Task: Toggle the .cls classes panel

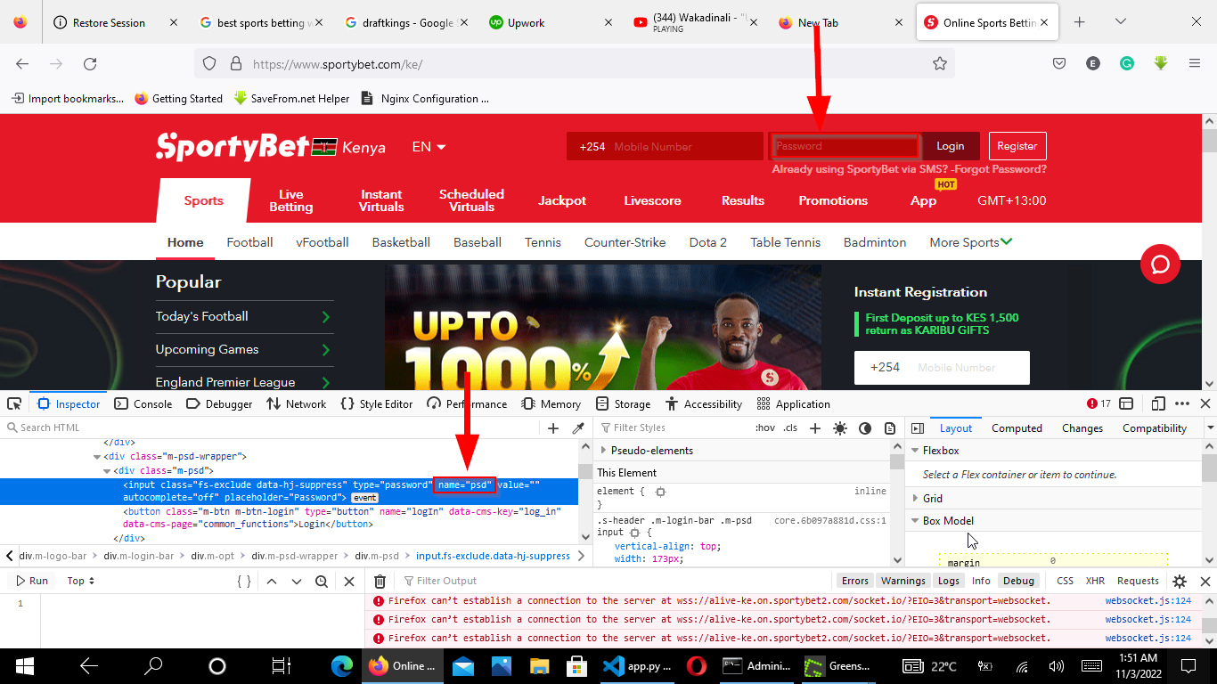Action: point(790,428)
